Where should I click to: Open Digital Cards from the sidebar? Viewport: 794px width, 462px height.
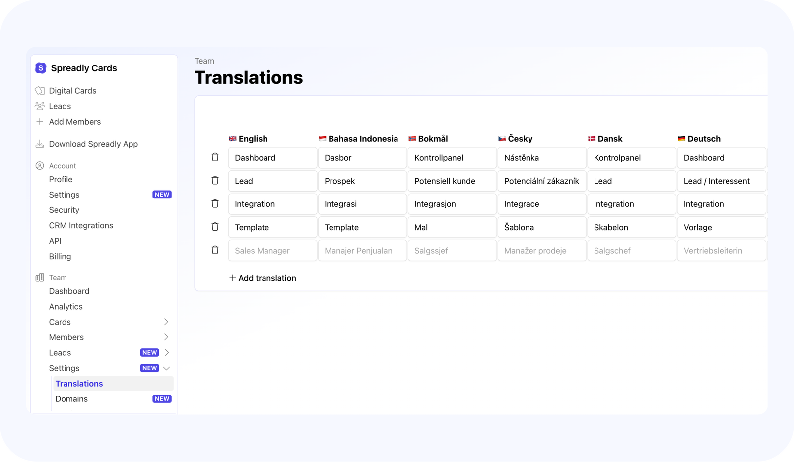click(x=72, y=91)
